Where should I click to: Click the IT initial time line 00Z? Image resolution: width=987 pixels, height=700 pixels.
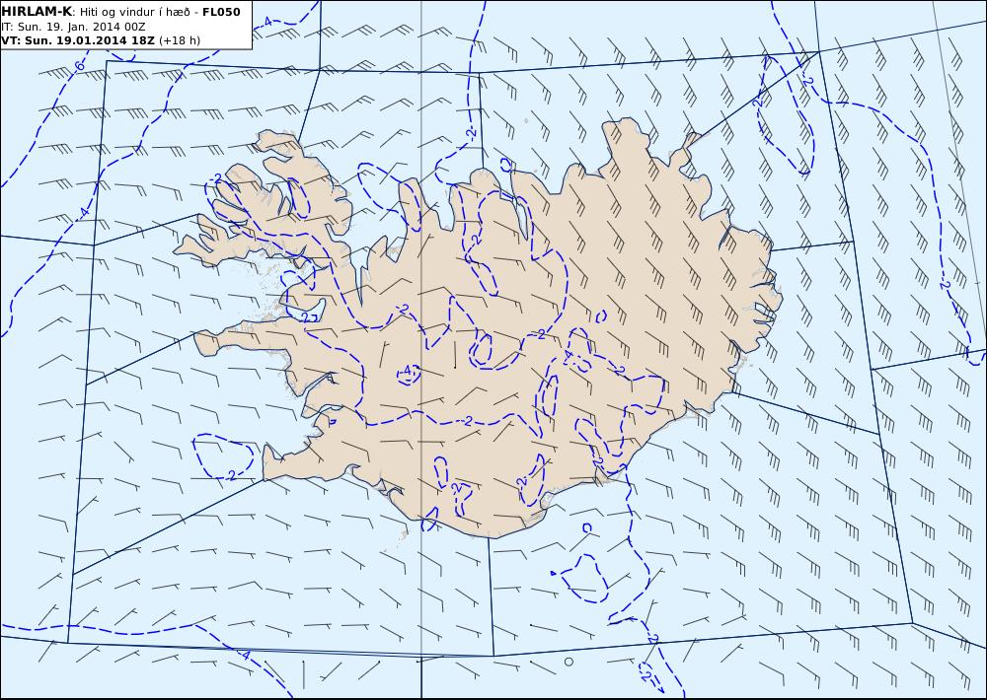[x=73, y=27]
